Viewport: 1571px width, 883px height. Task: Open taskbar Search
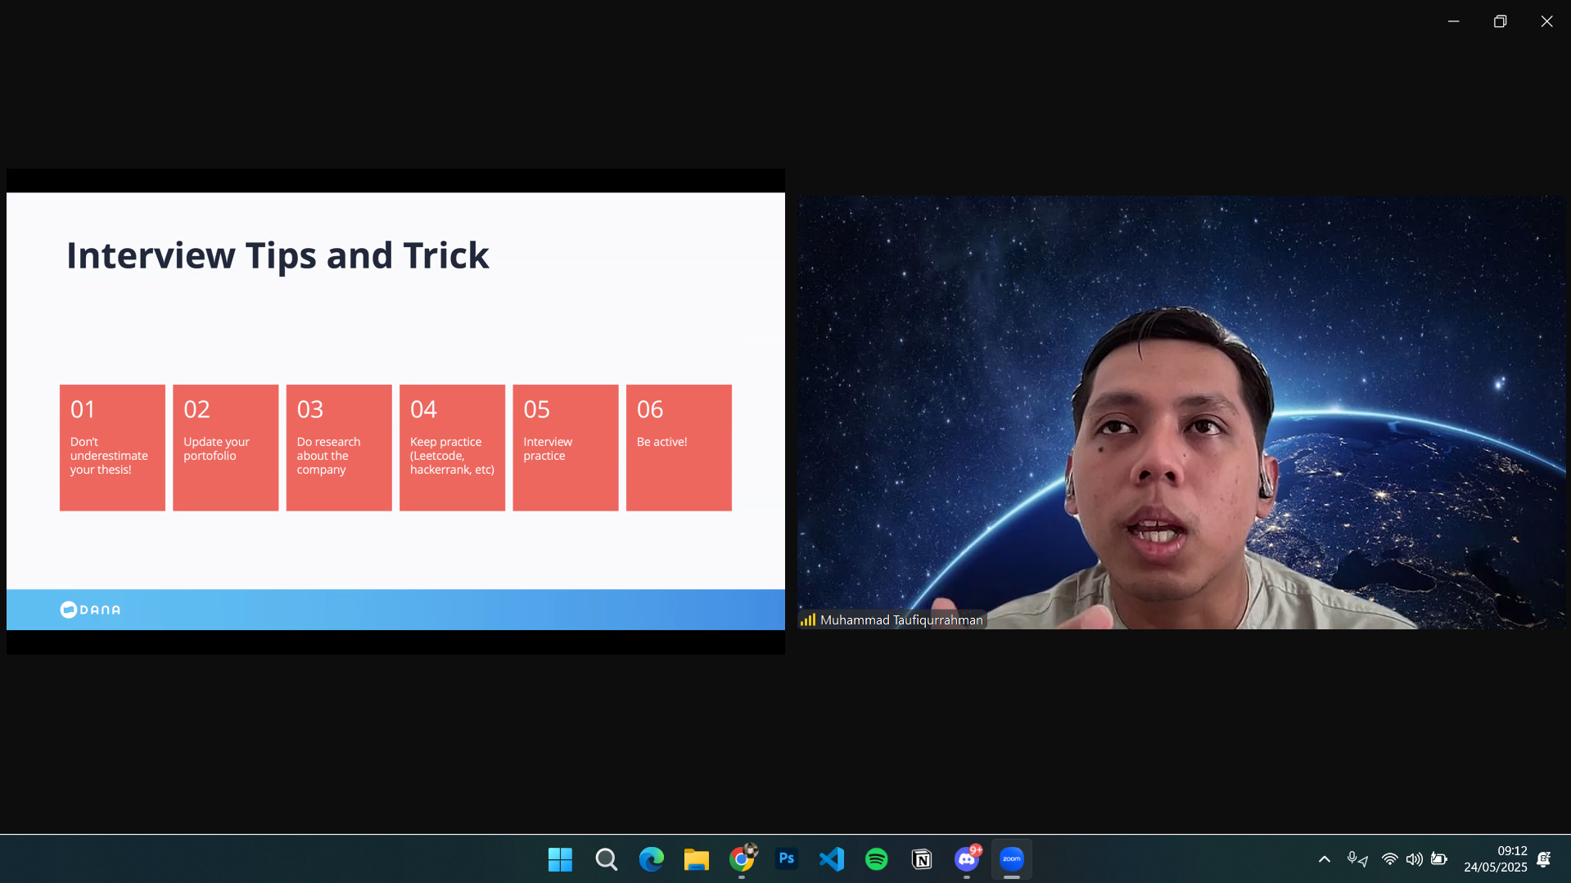(606, 859)
